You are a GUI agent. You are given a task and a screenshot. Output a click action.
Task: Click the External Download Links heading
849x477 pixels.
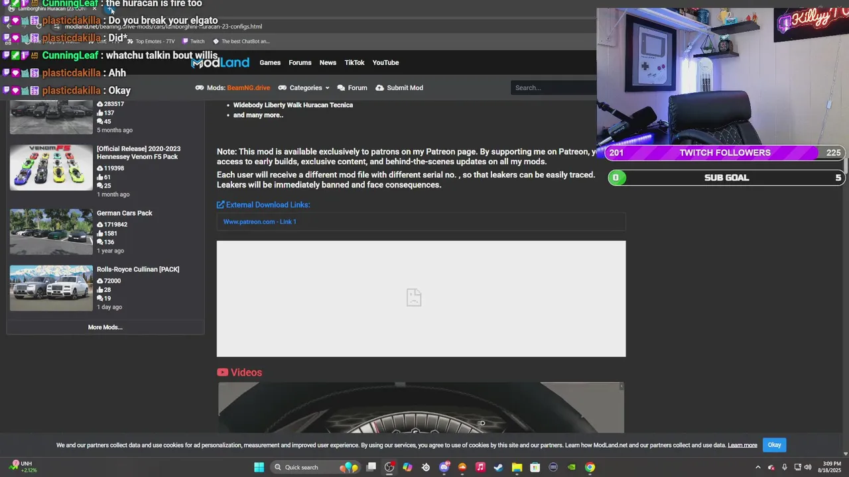263,205
